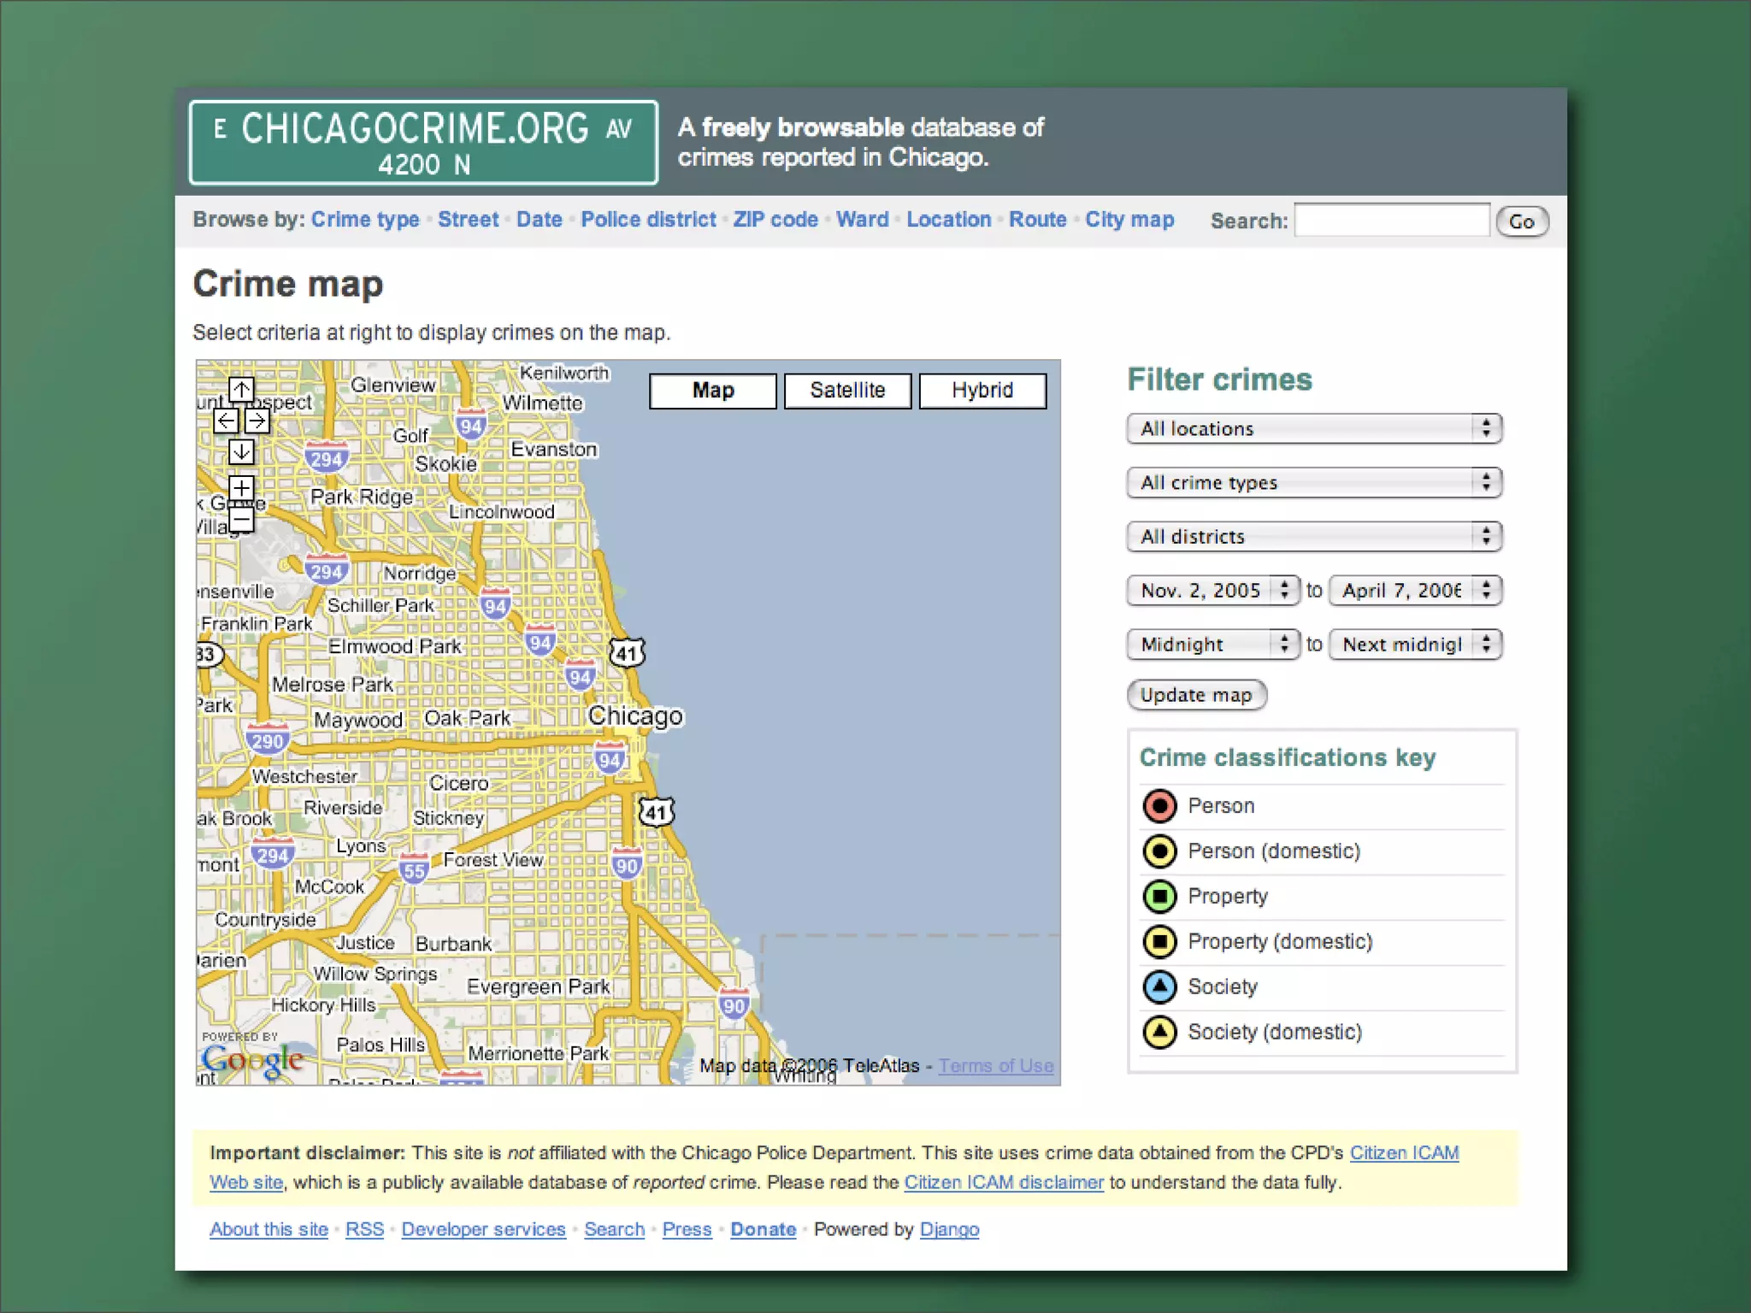Pan the map right with arrow icon

pyautogui.click(x=256, y=421)
